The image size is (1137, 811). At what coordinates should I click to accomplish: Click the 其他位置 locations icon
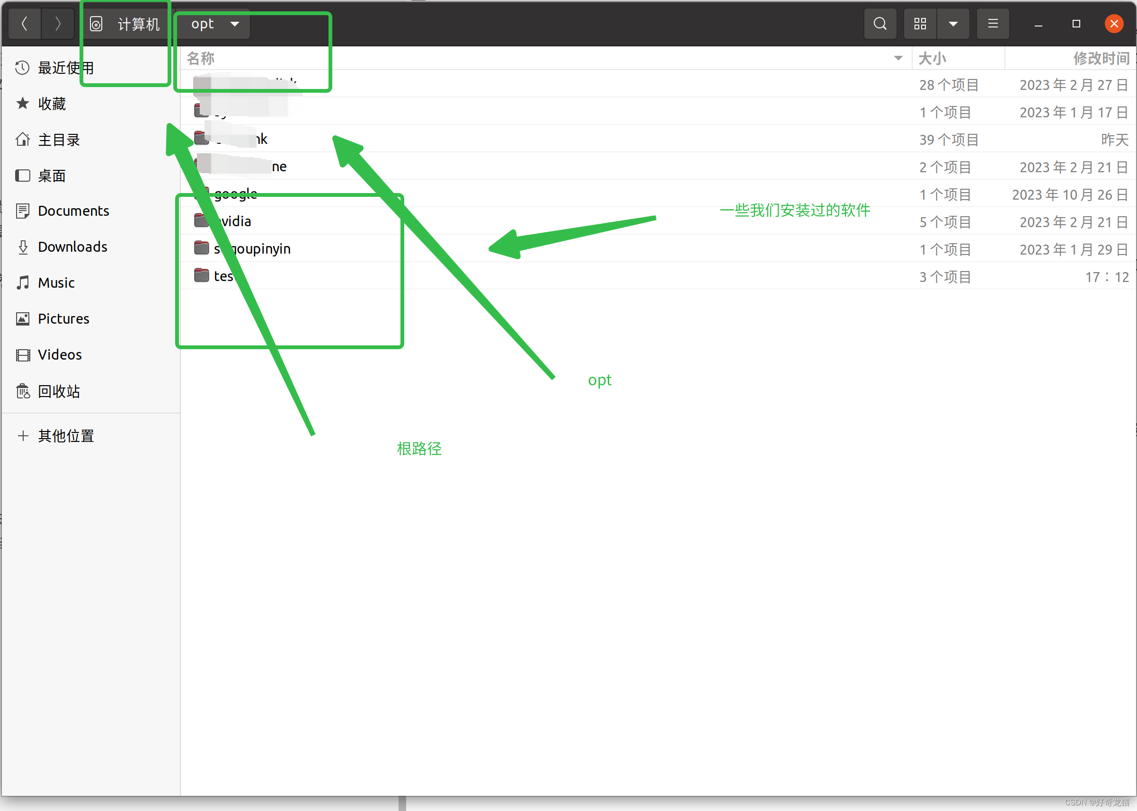[x=23, y=435]
